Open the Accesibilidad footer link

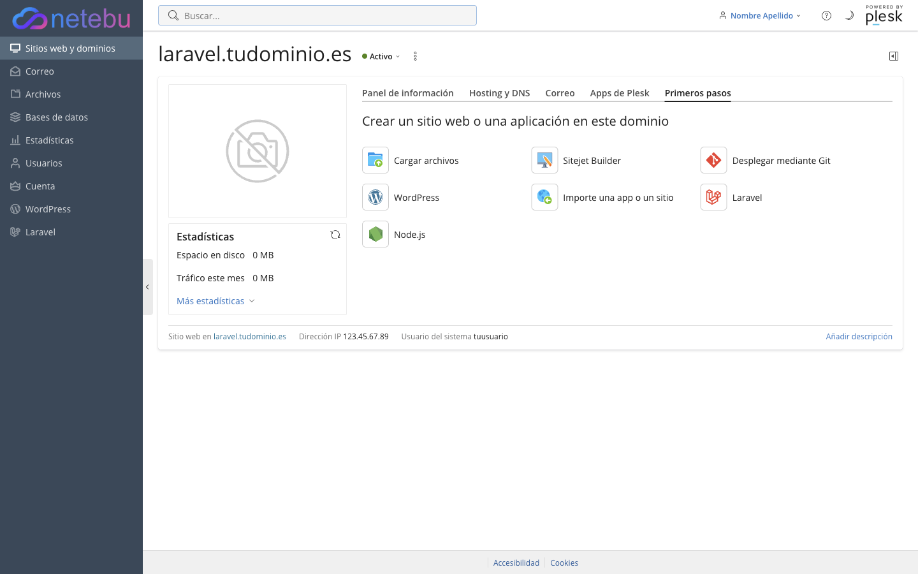(x=516, y=563)
